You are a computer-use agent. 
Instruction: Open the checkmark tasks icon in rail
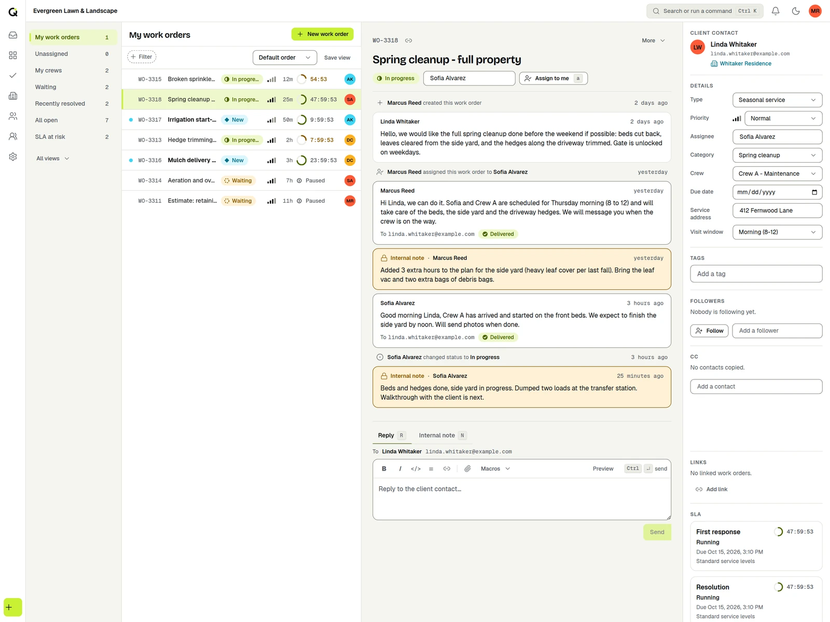13,76
